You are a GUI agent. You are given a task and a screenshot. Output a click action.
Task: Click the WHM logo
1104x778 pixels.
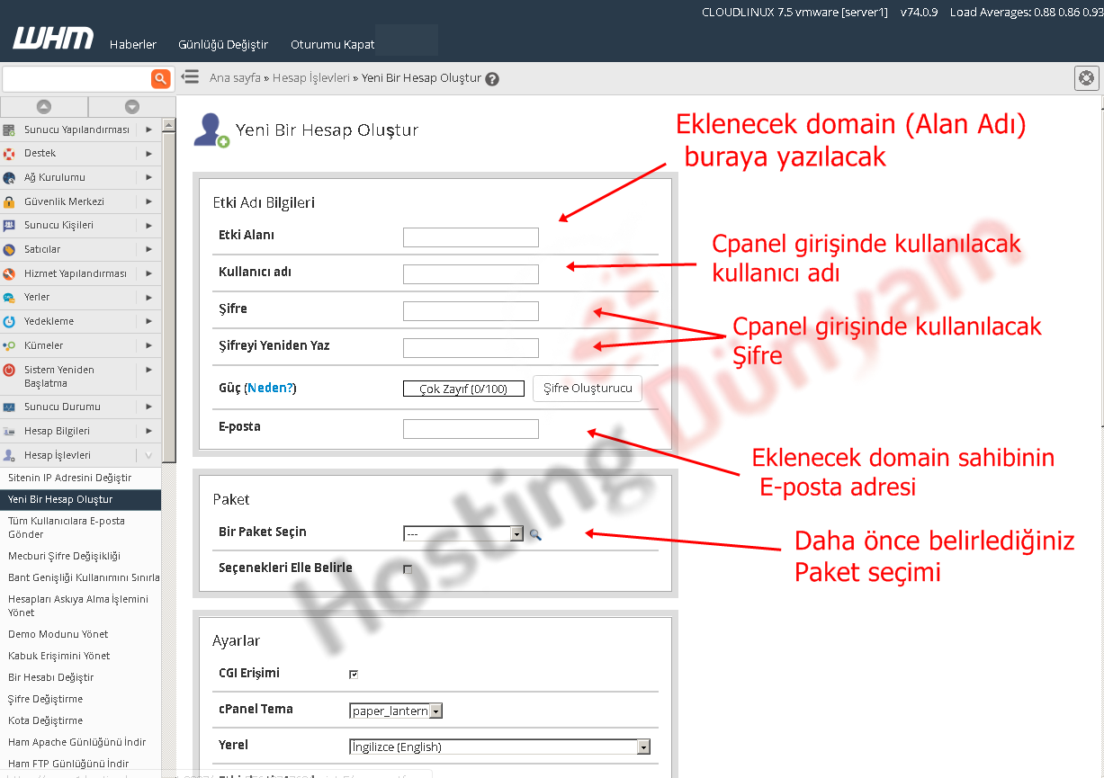53,39
